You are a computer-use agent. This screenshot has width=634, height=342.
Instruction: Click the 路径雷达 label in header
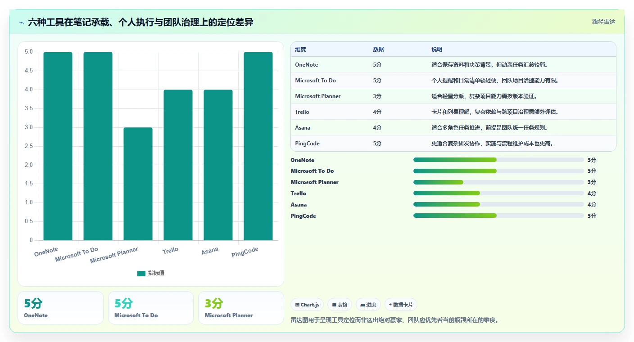coord(603,22)
